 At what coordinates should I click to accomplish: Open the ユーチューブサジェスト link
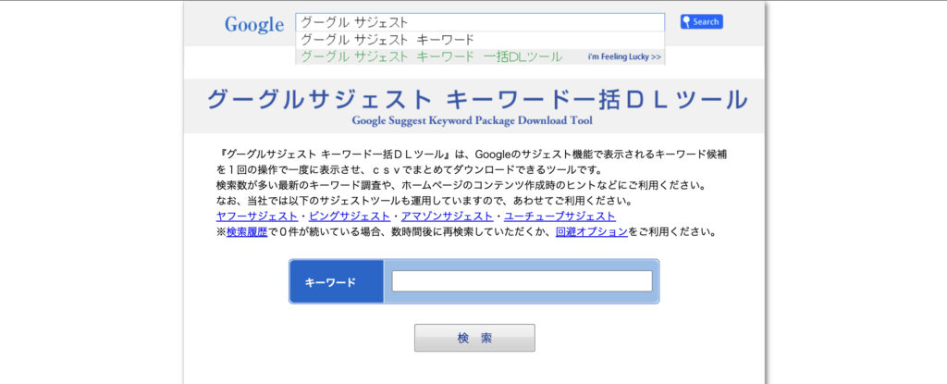pyautogui.click(x=560, y=216)
